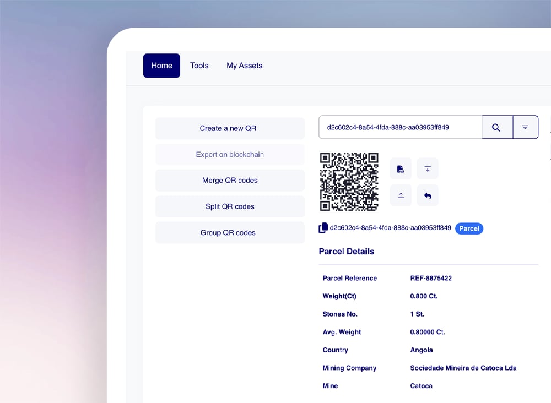Switch to the Home tab
This screenshot has width=551, height=403.
(x=161, y=66)
